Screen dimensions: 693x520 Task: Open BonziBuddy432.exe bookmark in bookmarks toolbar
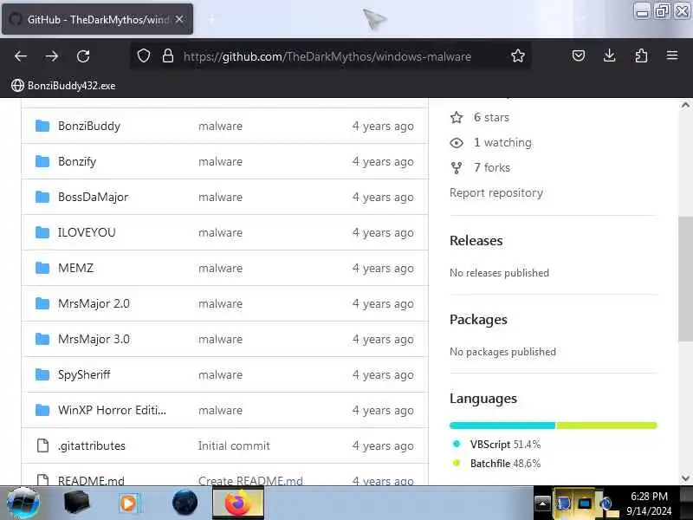tap(63, 85)
